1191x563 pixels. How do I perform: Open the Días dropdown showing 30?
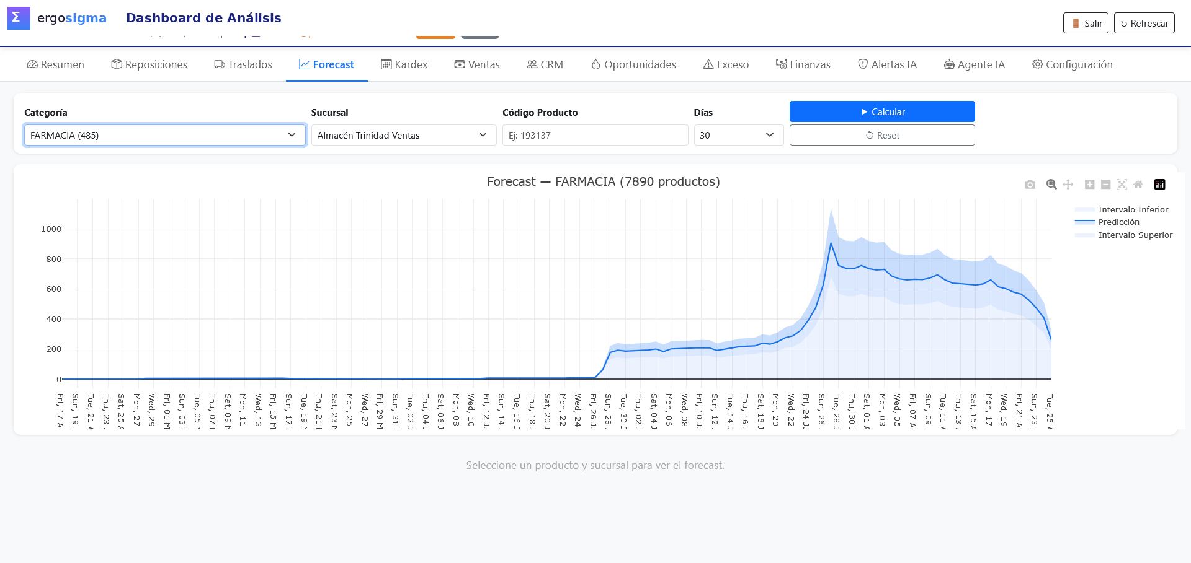(739, 135)
